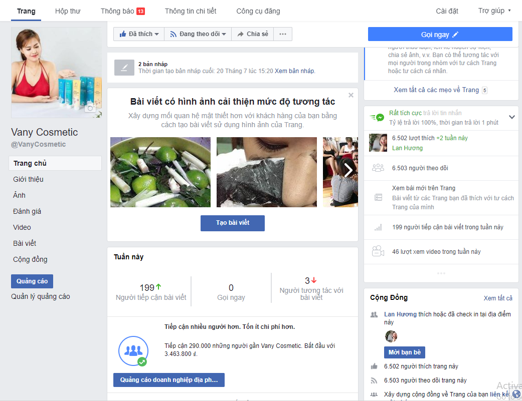Click Lan Hương's avatar beside likes count
Viewport: 522px width, 401px height.
pos(378,143)
